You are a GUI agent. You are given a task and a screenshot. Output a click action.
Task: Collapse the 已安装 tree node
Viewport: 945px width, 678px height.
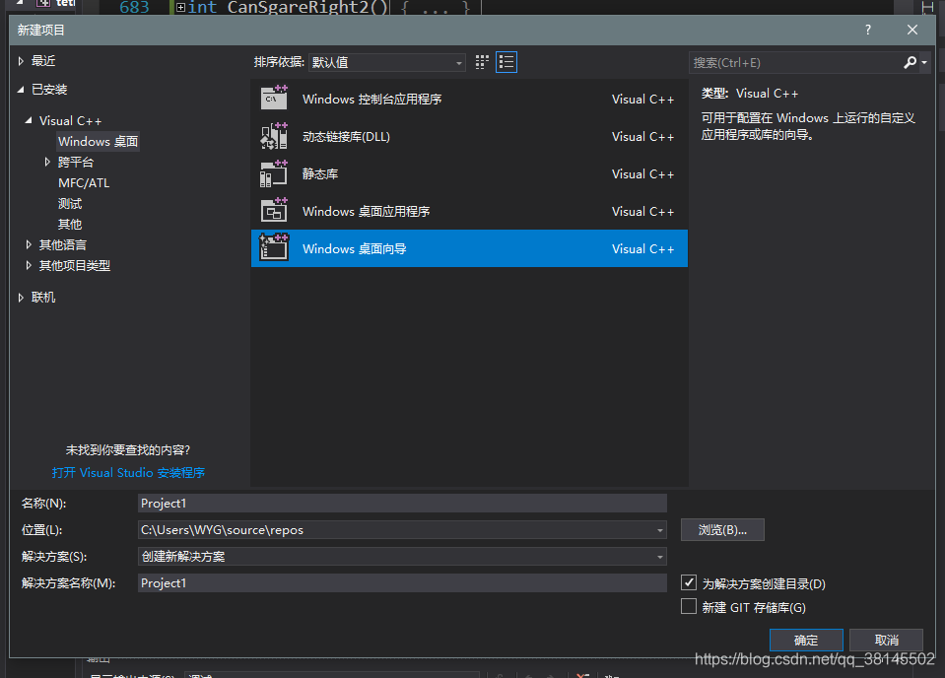tap(21, 90)
